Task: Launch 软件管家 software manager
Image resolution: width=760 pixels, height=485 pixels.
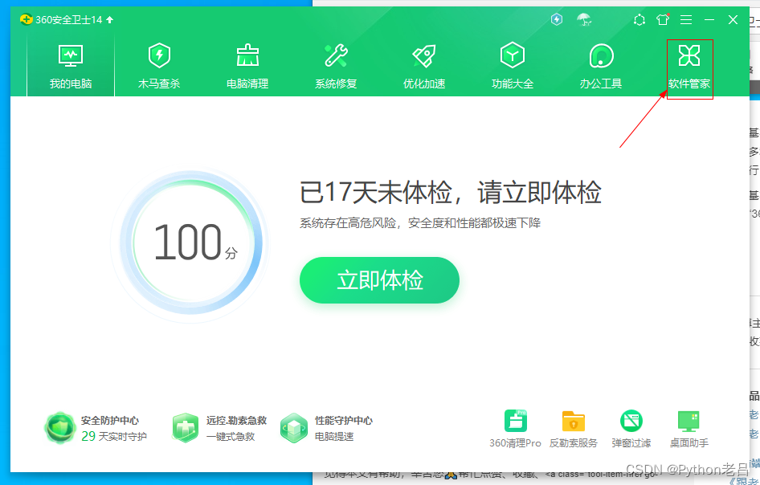Action: pyautogui.click(x=689, y=67)
